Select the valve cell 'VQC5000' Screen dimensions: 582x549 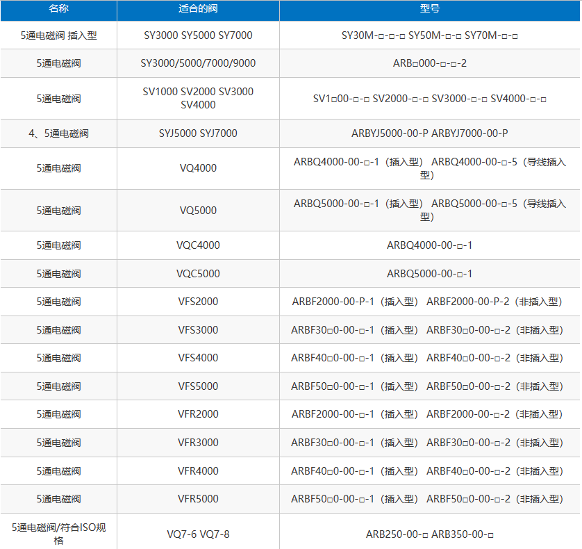198,274
